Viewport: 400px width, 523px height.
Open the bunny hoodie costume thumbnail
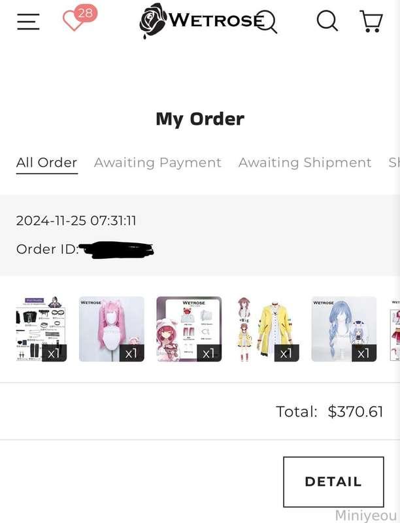pyautogui.click(x=189, y=329)
